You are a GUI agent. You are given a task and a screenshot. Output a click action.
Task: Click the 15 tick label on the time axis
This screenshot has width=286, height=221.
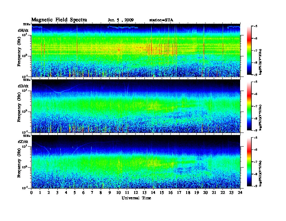point(162,193)
